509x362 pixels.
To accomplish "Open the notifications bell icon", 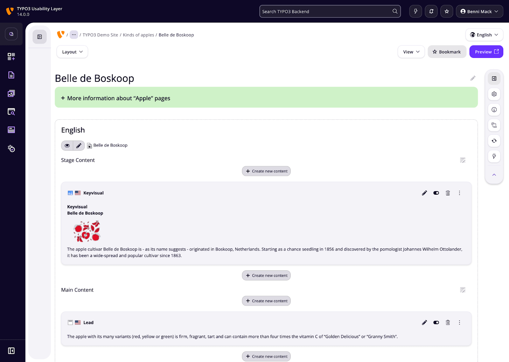I will pyautogui.click(x=431, y=11).
